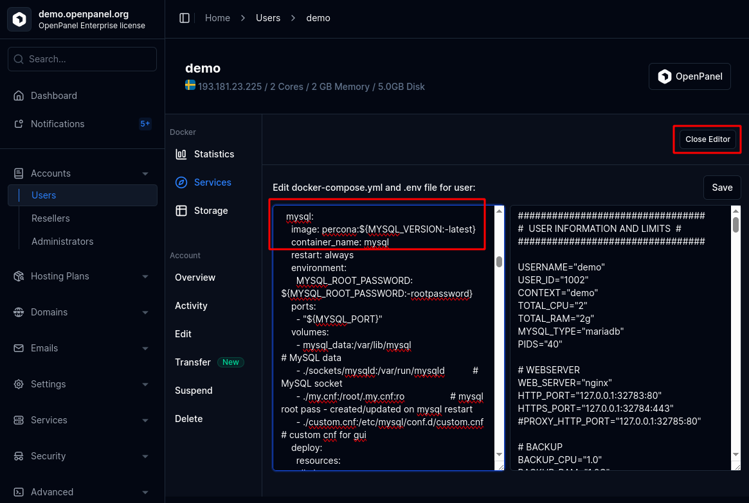Open the Transfer tab
The height and width of the screenshot is (503, 749).
coord(192,362)
